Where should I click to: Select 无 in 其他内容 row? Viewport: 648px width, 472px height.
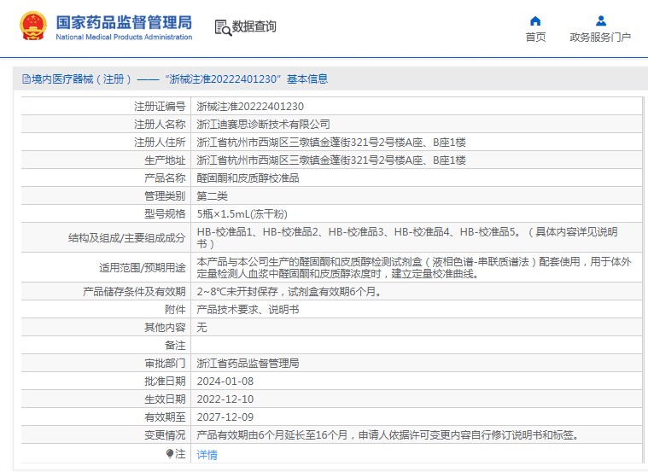point(201,328)
